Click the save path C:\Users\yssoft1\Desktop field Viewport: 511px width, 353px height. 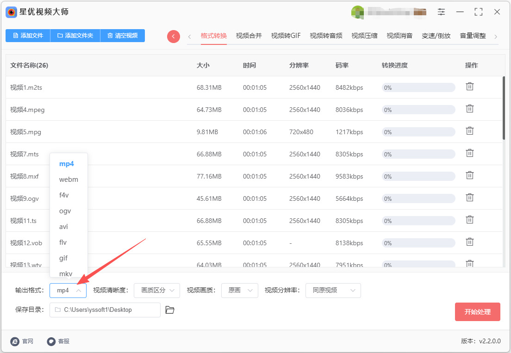(x=105, y=310)
